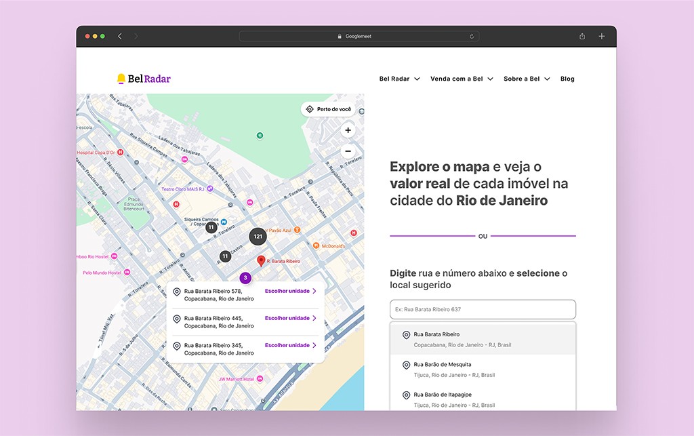The height and width of the screenshot is (436, 694).
Task: Zoom in the map with plus button
Action: pyautogui.click(x=348, y=130)
